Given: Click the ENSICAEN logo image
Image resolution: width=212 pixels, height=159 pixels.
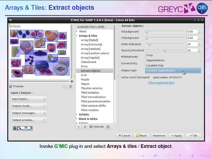Looking at the screenshot, I should click(22, 128).
